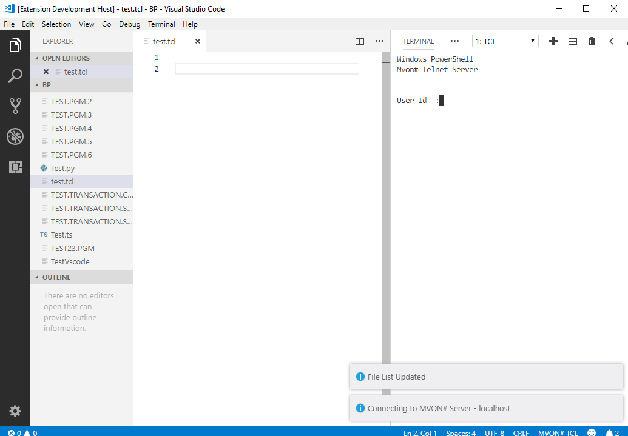Collapse the BP folder section
The width and height of the screenshot is (628, 436).
[82, 85]
